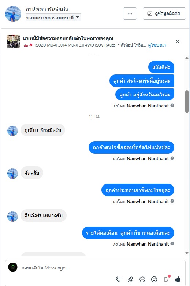Click the info icon beside first Nanwhan Nanthanit

point(172,106)
